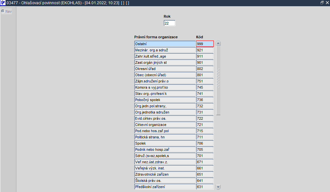Viewport: 330px width, 192px height.
Task: Close the EKOHLAS form window
Action: pyautogui.click(x=327, y=2)
